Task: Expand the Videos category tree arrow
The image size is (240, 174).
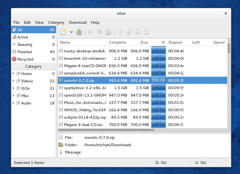Action: 13,81
